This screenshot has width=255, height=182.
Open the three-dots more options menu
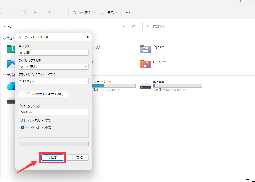point(128,12)
